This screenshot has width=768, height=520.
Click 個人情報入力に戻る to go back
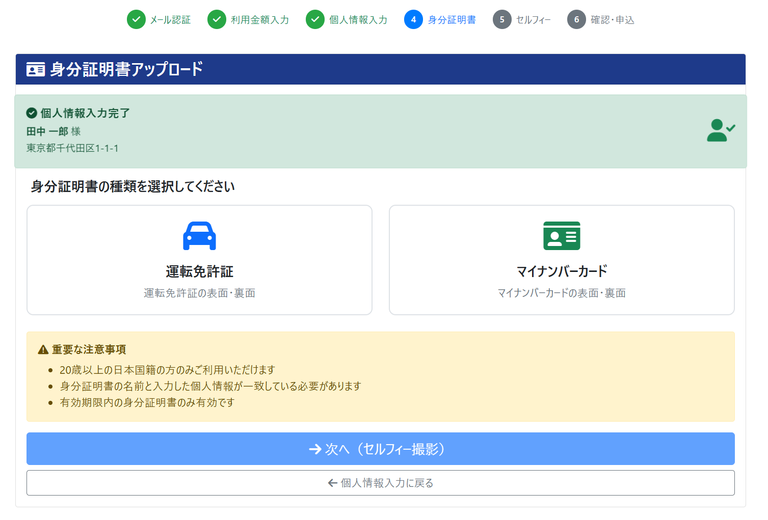point(380,482)
